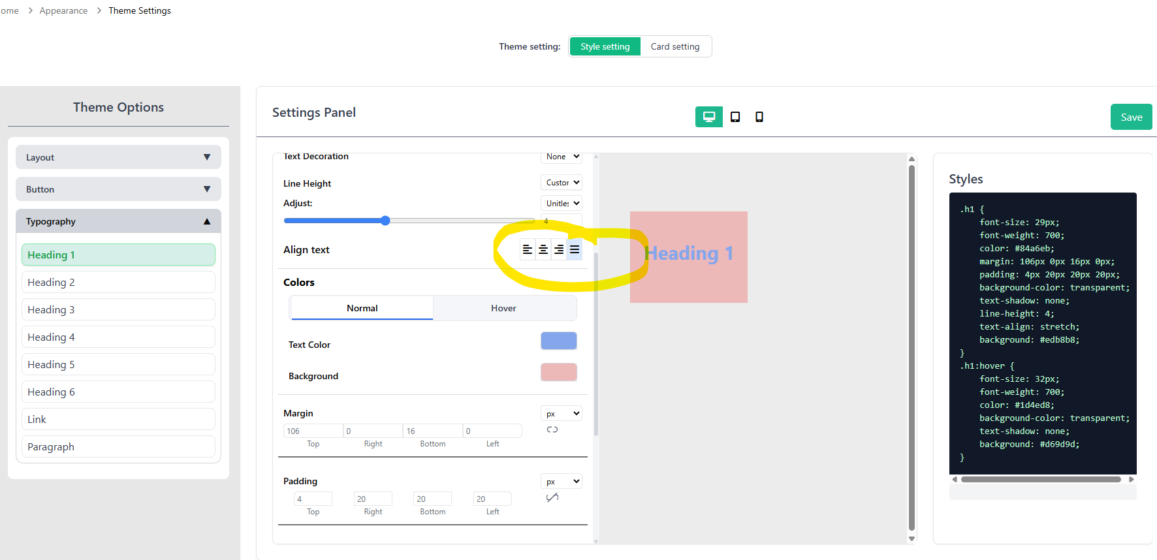Select Heading 1 typography item
The height and width of the screenshot is (560, 1157).
[118, 255]
